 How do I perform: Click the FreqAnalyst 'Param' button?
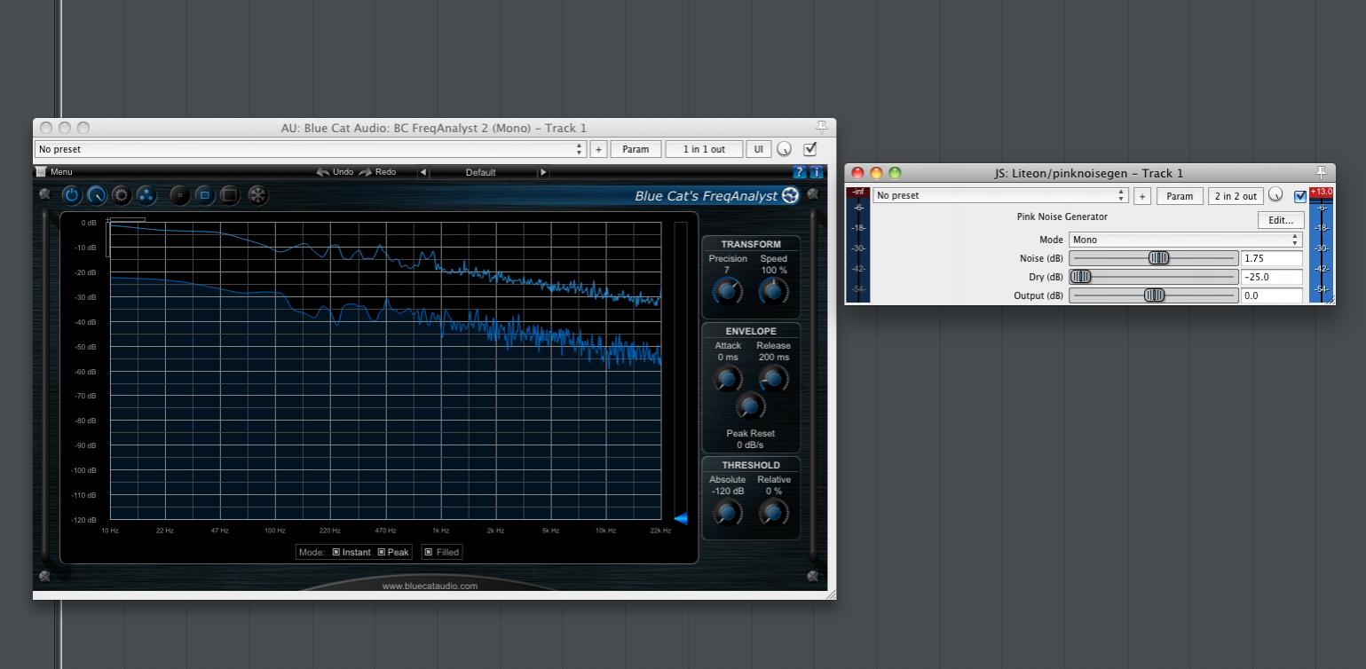coord(636,149)
